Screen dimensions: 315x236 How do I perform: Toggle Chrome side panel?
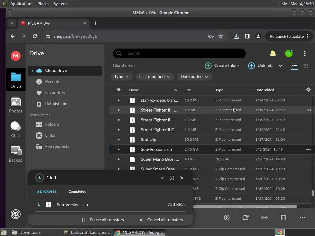click(x=247, y=36)
